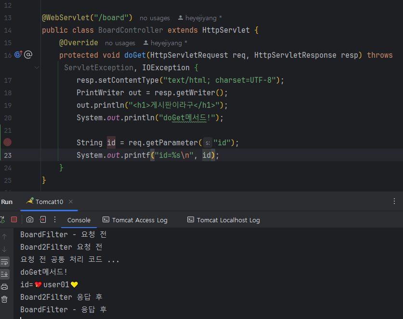Click 'no usages' hint beside @Override

[120, 43]
